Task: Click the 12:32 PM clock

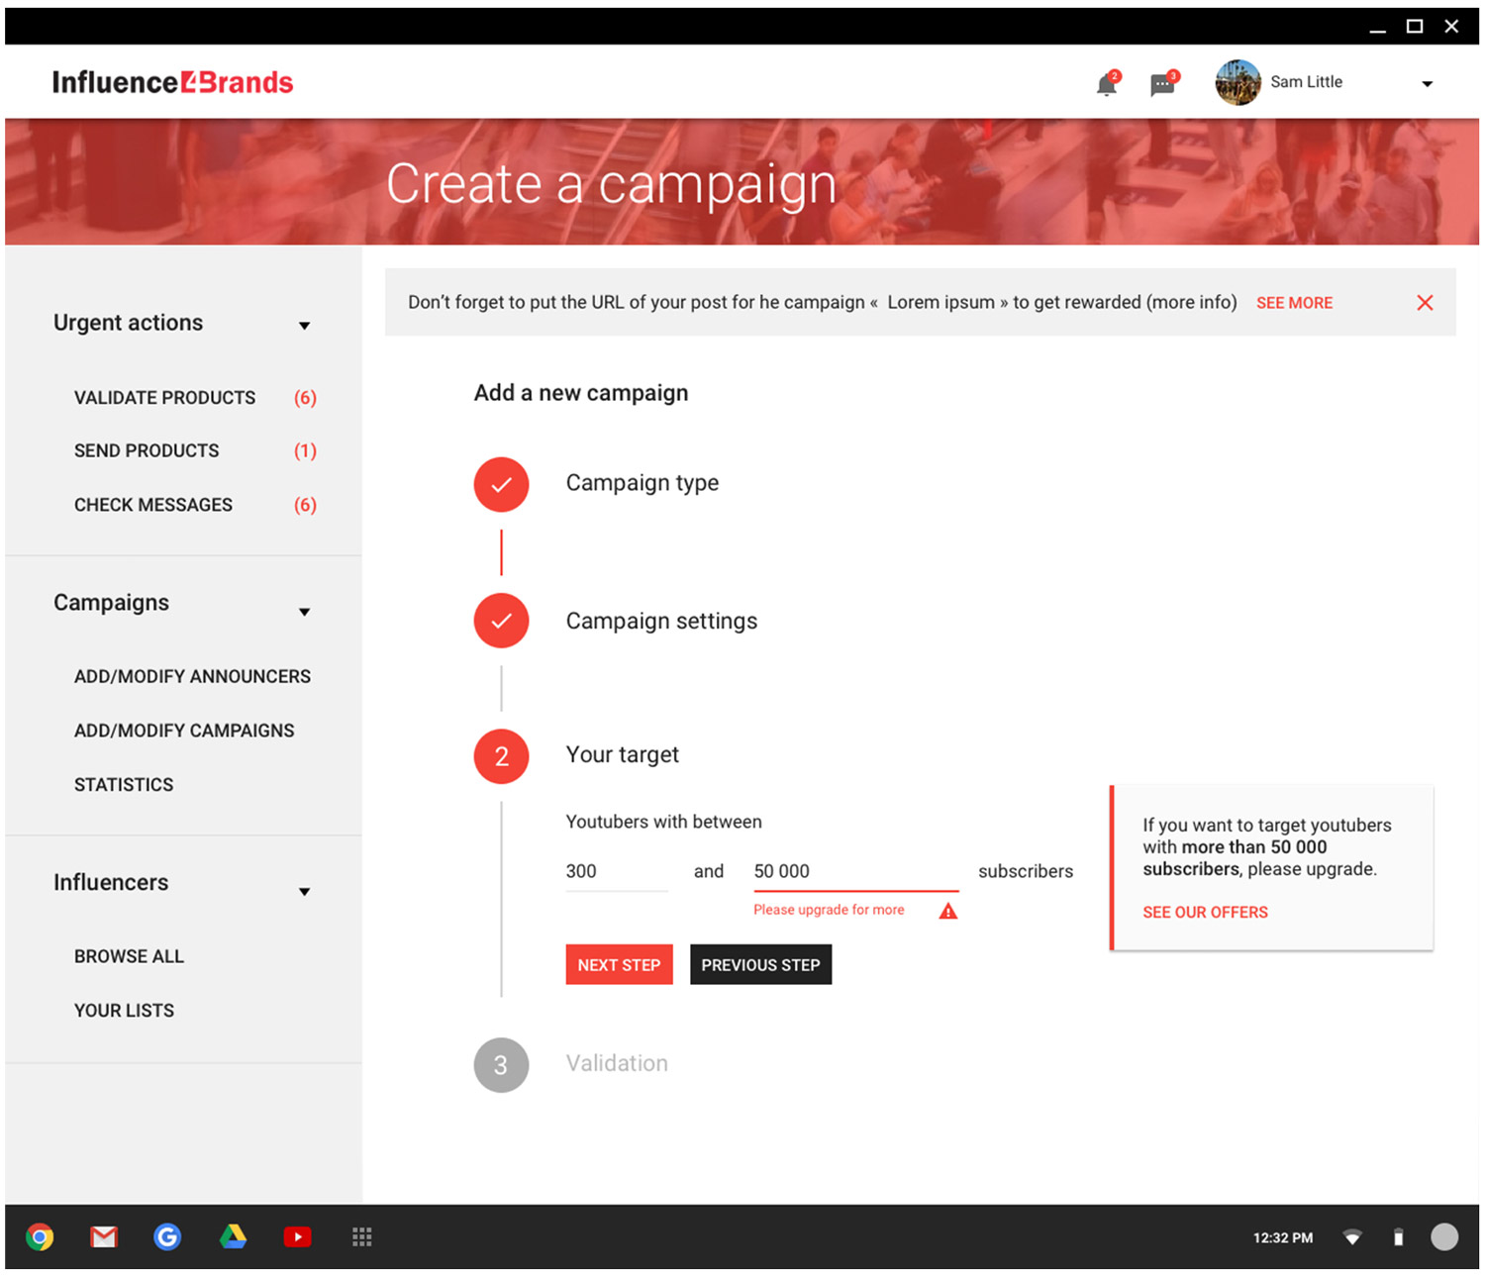Action: click(1283, 1238)
